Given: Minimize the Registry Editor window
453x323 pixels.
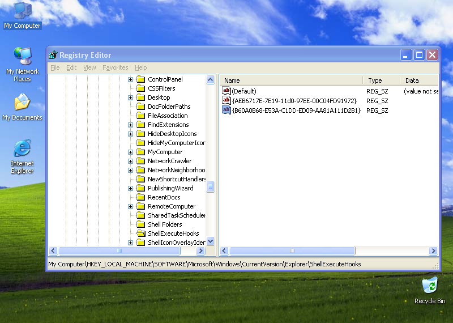Looking at the screenshot, I should [406, 54].
